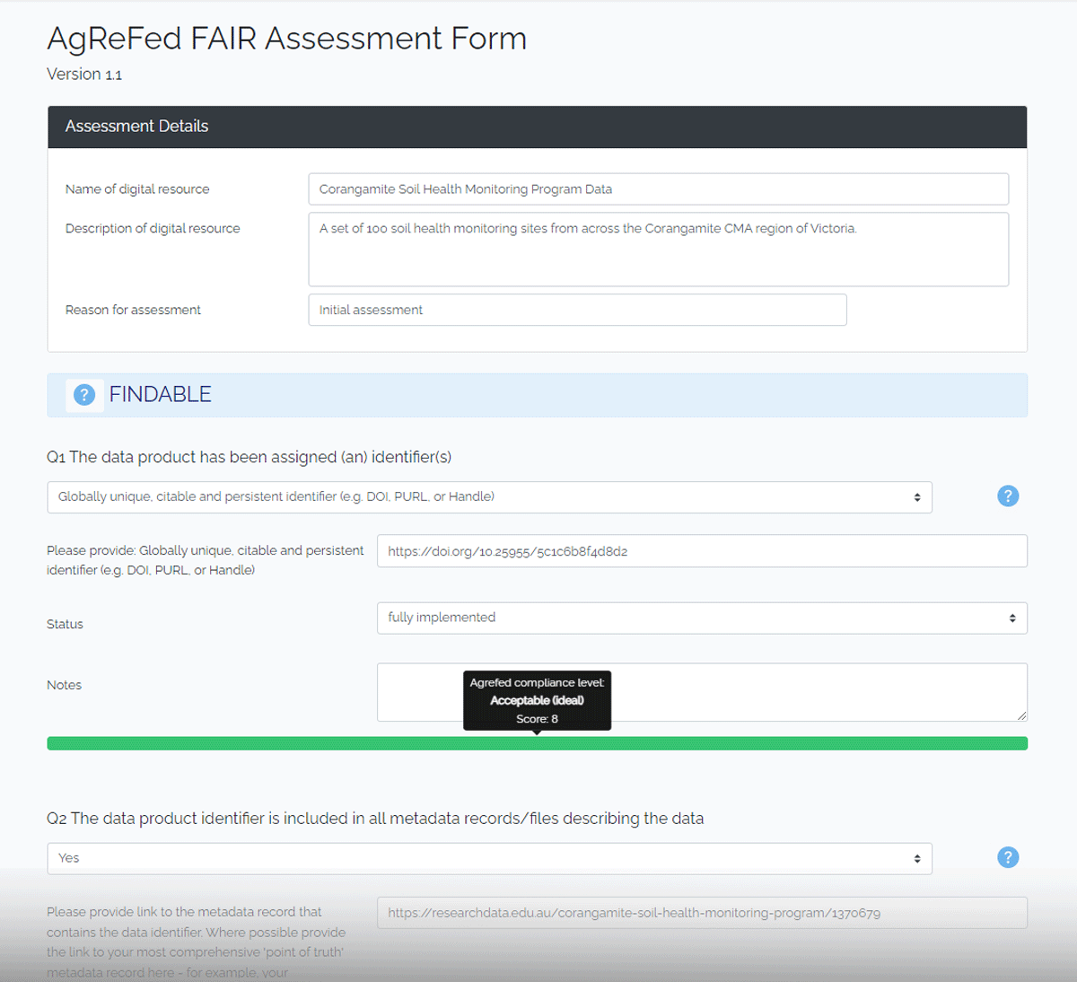The image size is (1077, 982).
Task: Focus the Description of digital resource textarea
Action: 658,250
